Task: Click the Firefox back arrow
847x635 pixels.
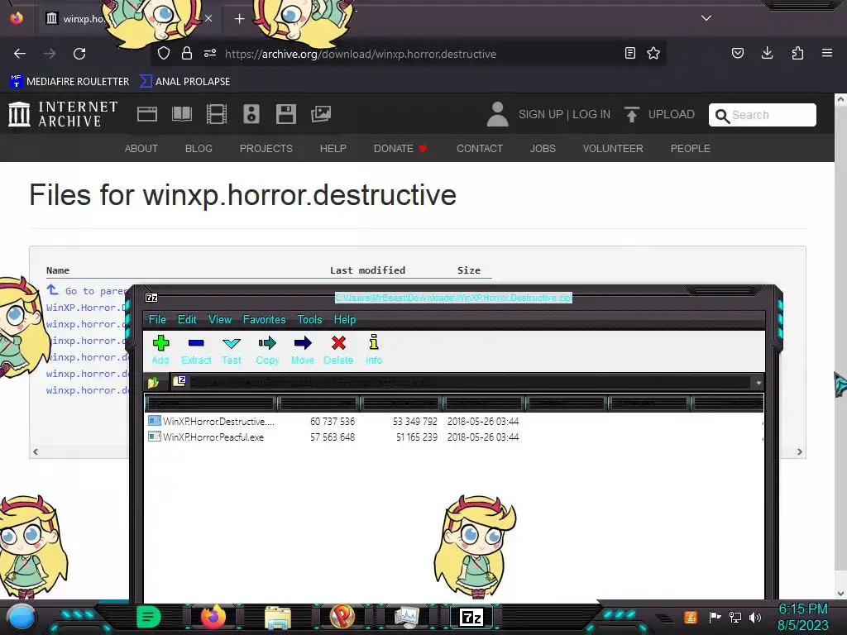Action: pyautogui.click(x=20, y=54)
